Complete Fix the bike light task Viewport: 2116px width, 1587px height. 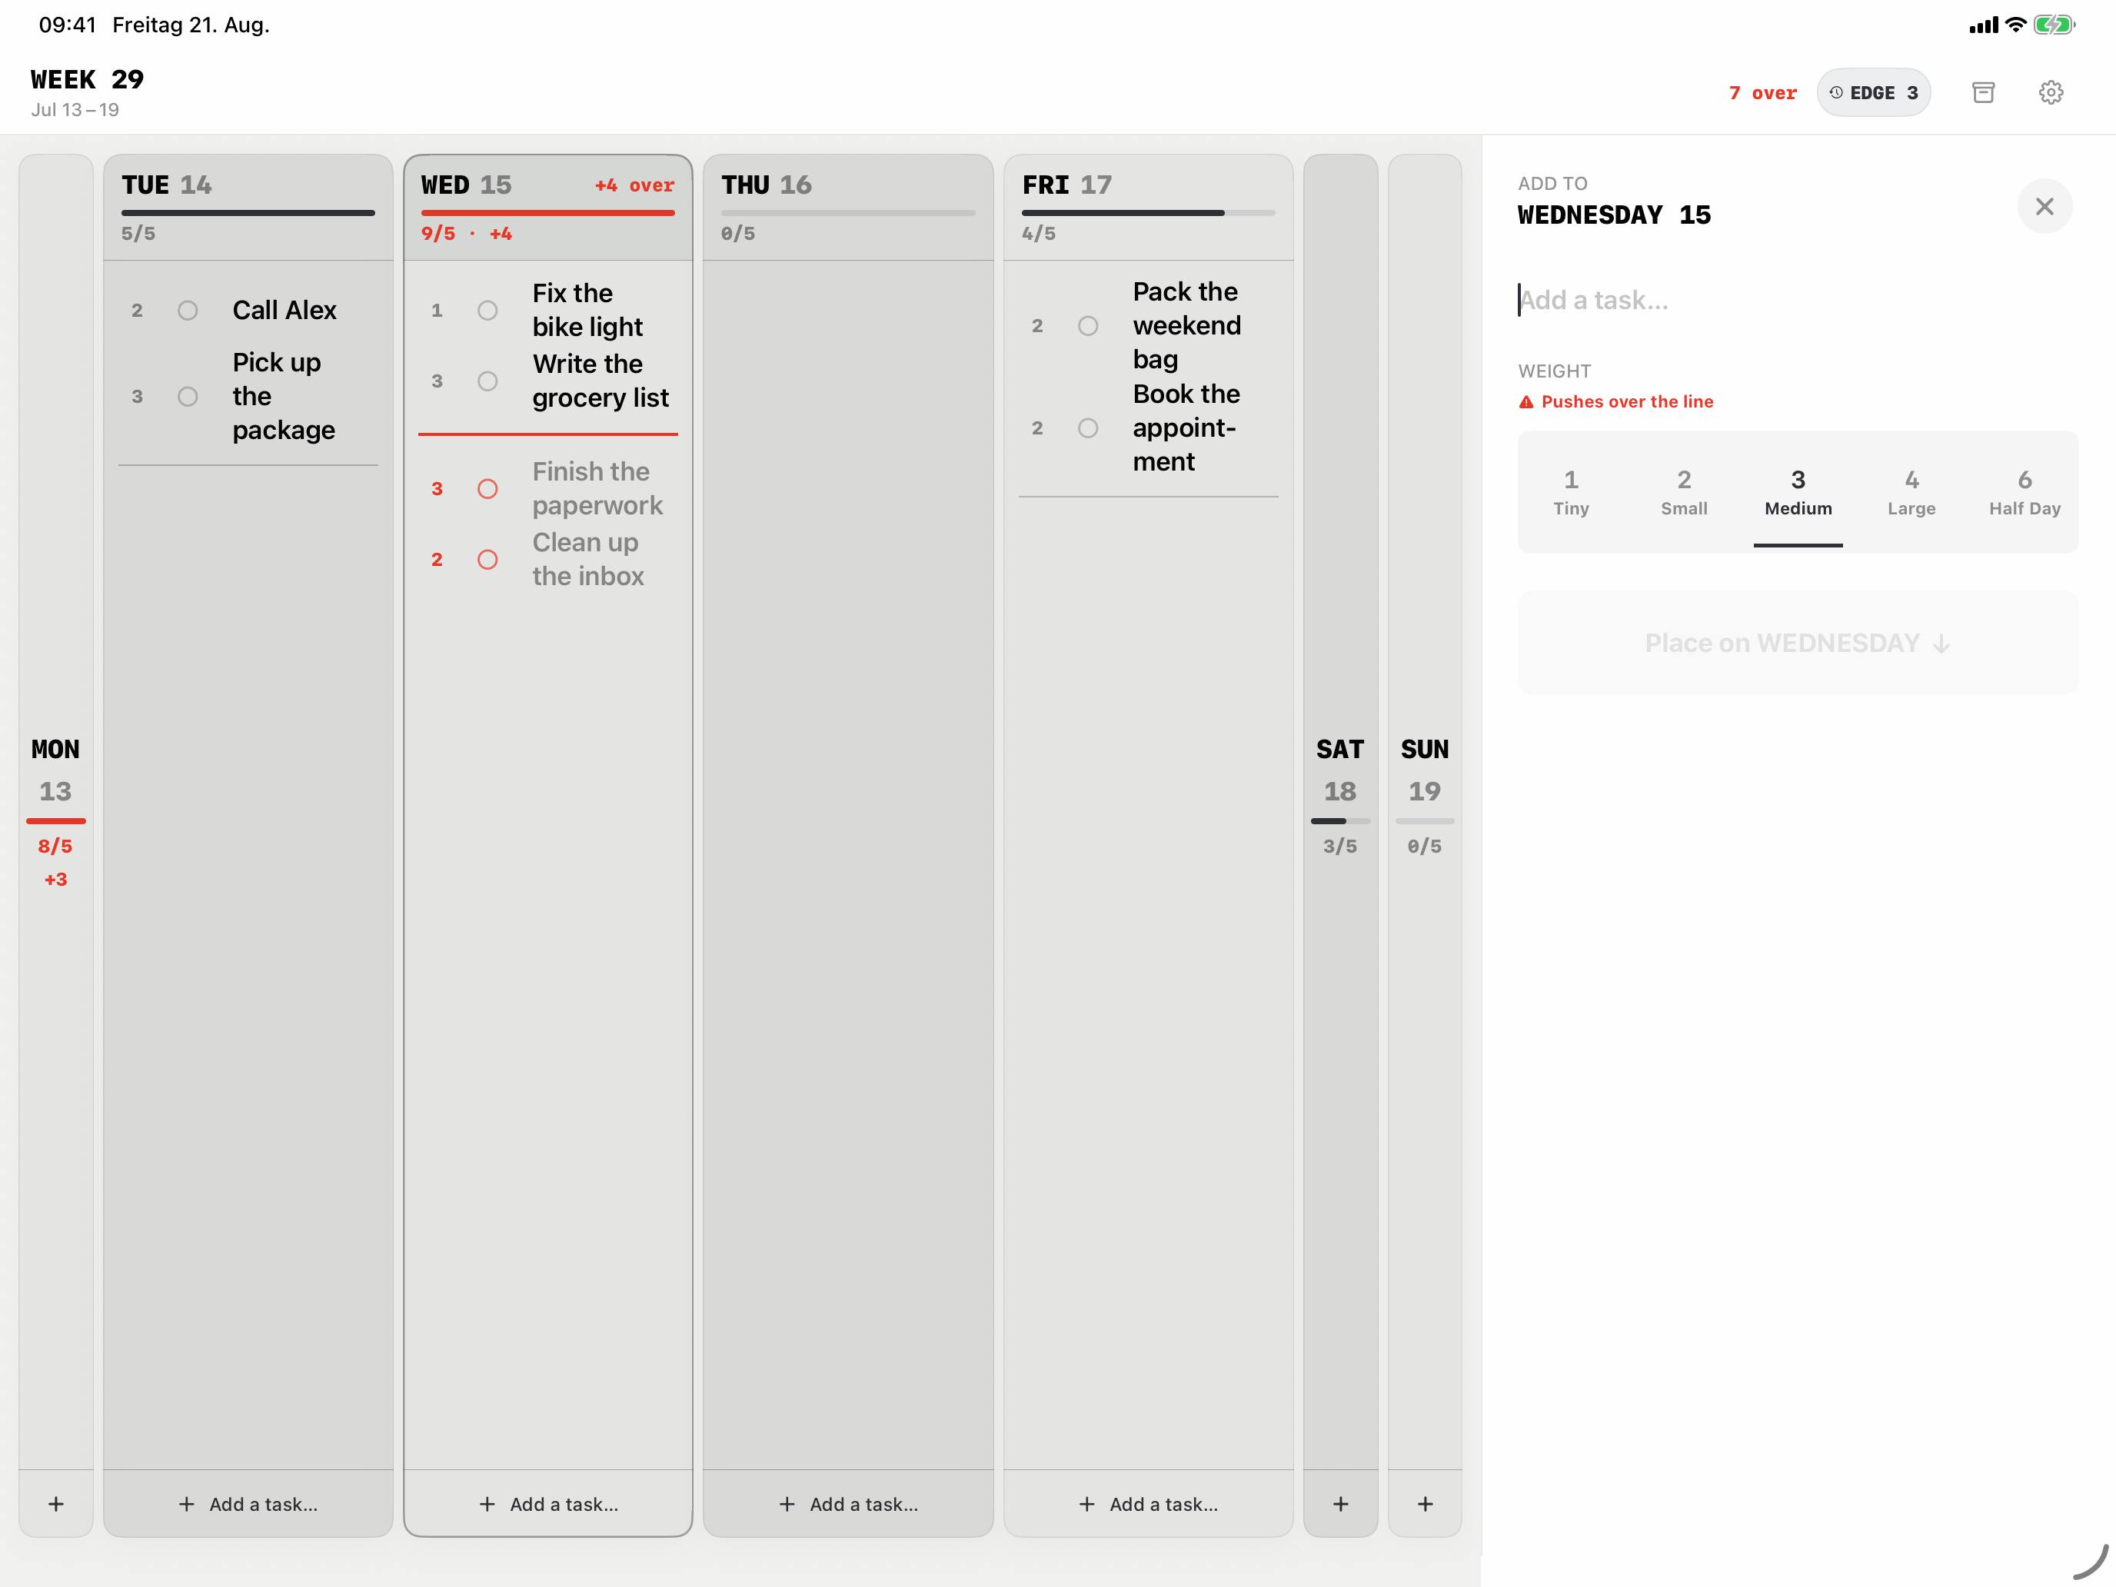click(487, 311)
